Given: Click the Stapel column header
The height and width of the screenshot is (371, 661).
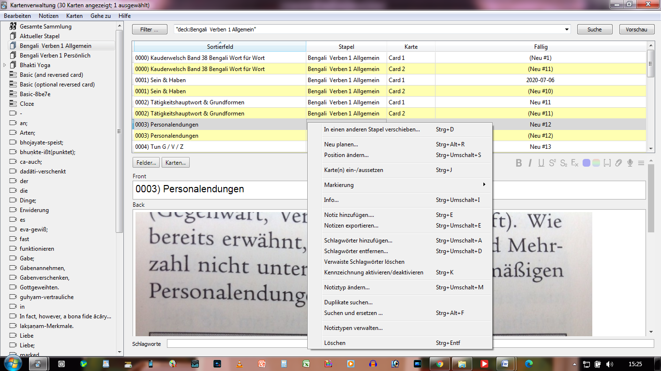Looking at the screenshot, I should 346,47.
